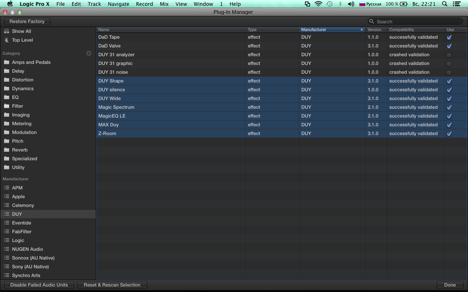Sort plug-ins by Use column header
Image resolution: width=468 pixels, height=292 pixels.
tap(456, 30)
